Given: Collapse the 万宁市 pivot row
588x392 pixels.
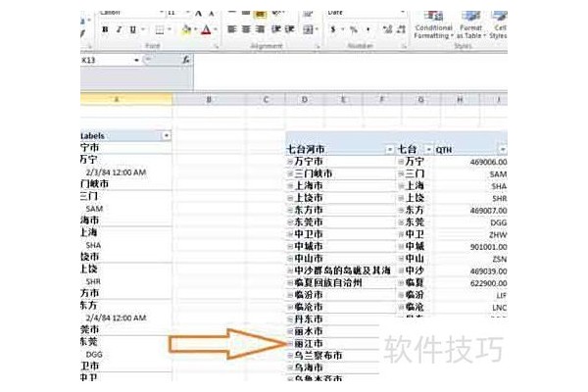Looking at the screenshot, I should pyautogui.click(x=290, y=162).
